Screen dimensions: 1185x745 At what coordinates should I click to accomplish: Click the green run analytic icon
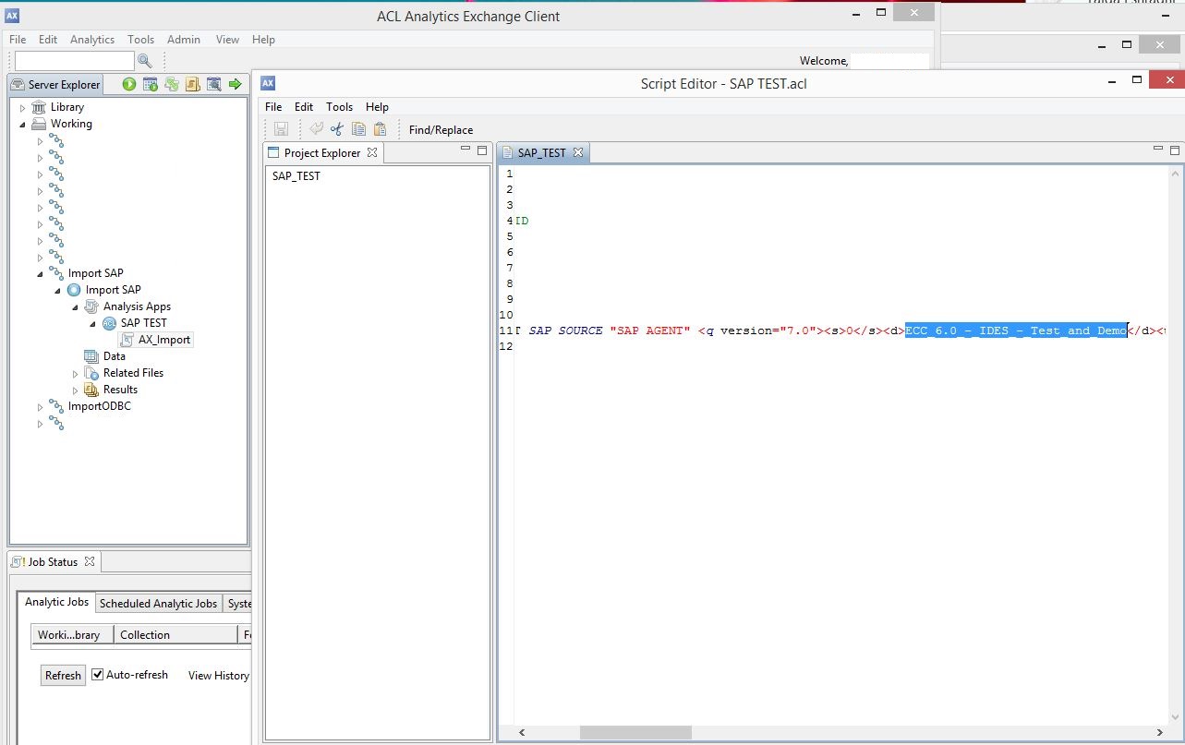click(129, 84)
